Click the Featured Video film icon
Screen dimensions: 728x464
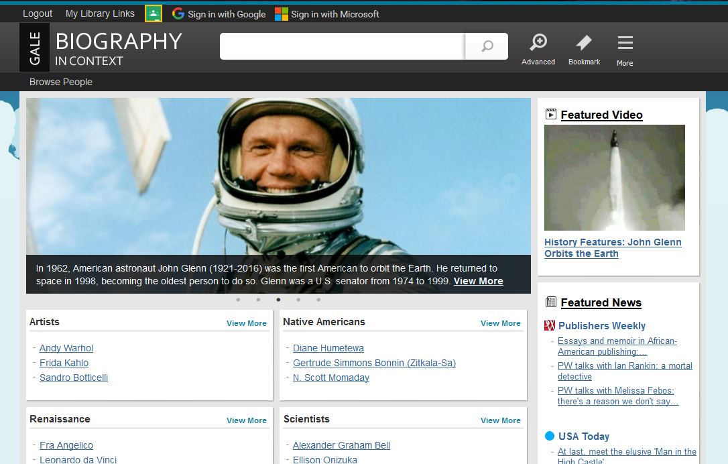(550, 114)
